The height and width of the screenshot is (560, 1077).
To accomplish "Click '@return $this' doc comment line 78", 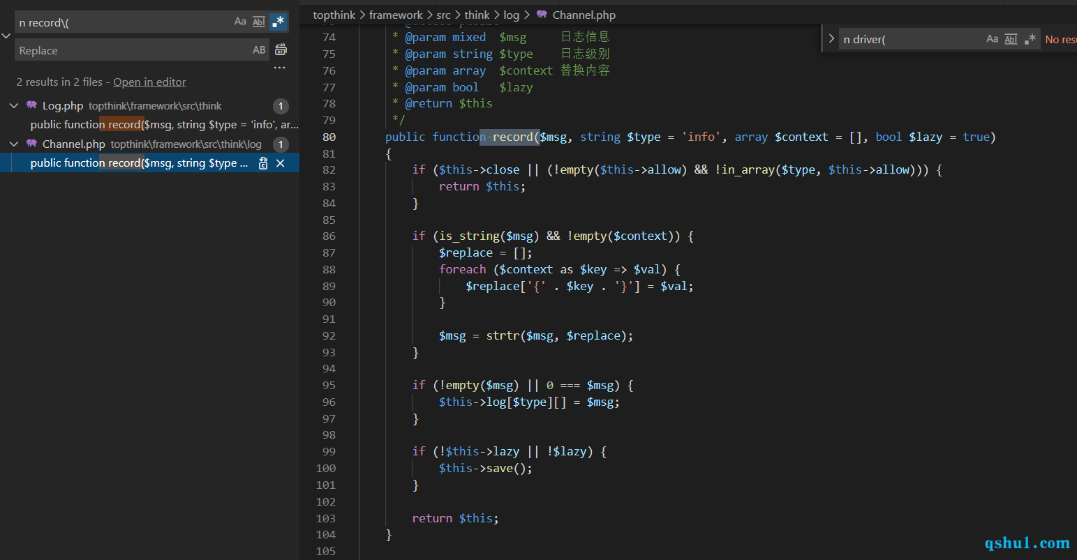I will point(448,103).
